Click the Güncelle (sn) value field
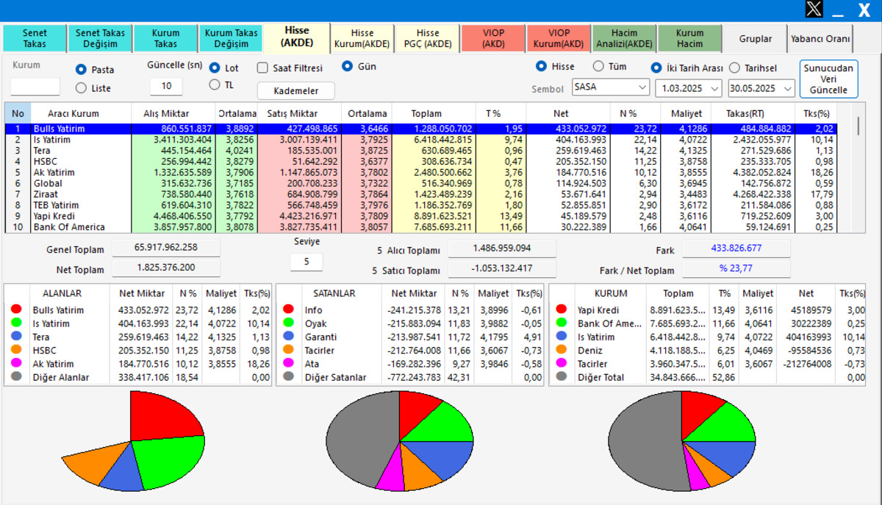The image size is (882, 505). point(166,87)
